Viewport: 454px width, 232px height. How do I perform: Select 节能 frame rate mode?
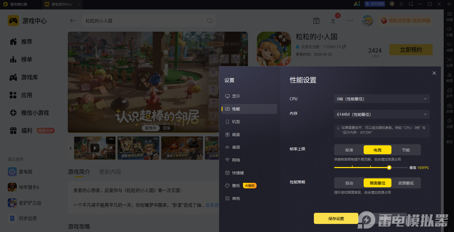(x=406, y=150)
